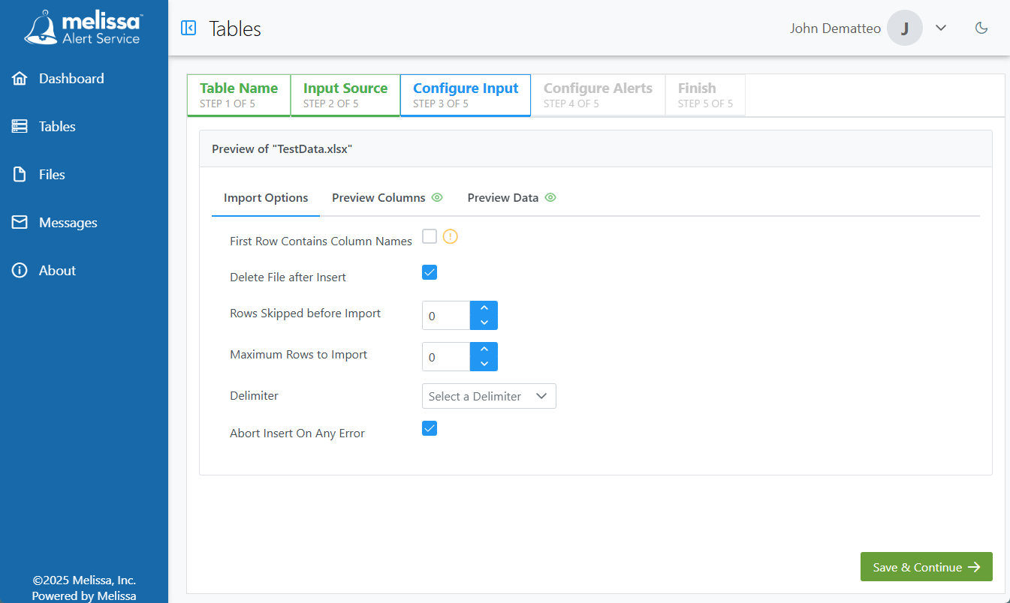
Task: Switch to the Preview Columns tab
Action: point(378,197)
